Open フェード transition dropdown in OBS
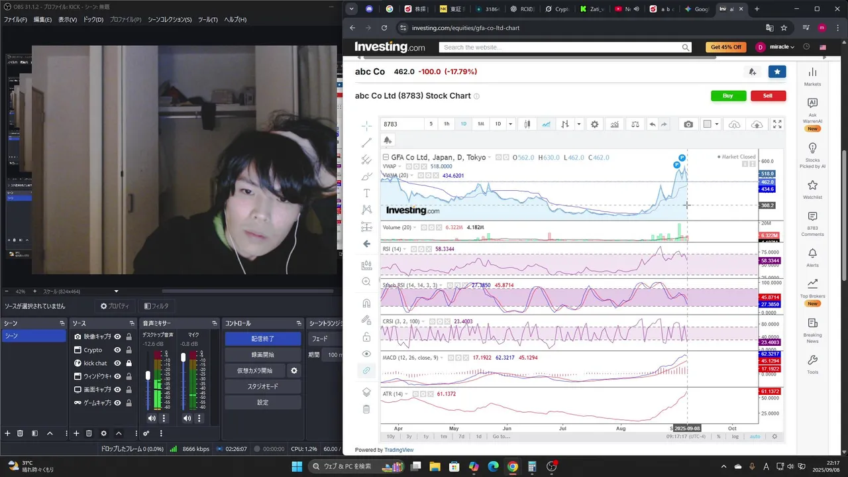848x477 pixels. 325,339
